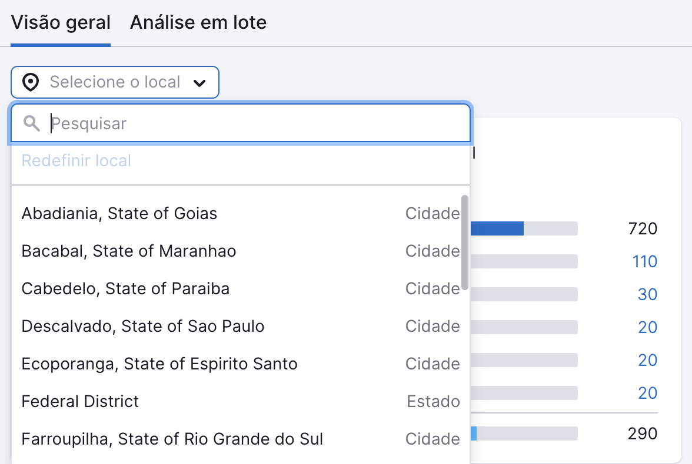Click the location list scrollbar thumb

pyautogui.click(x=465, y=242)
